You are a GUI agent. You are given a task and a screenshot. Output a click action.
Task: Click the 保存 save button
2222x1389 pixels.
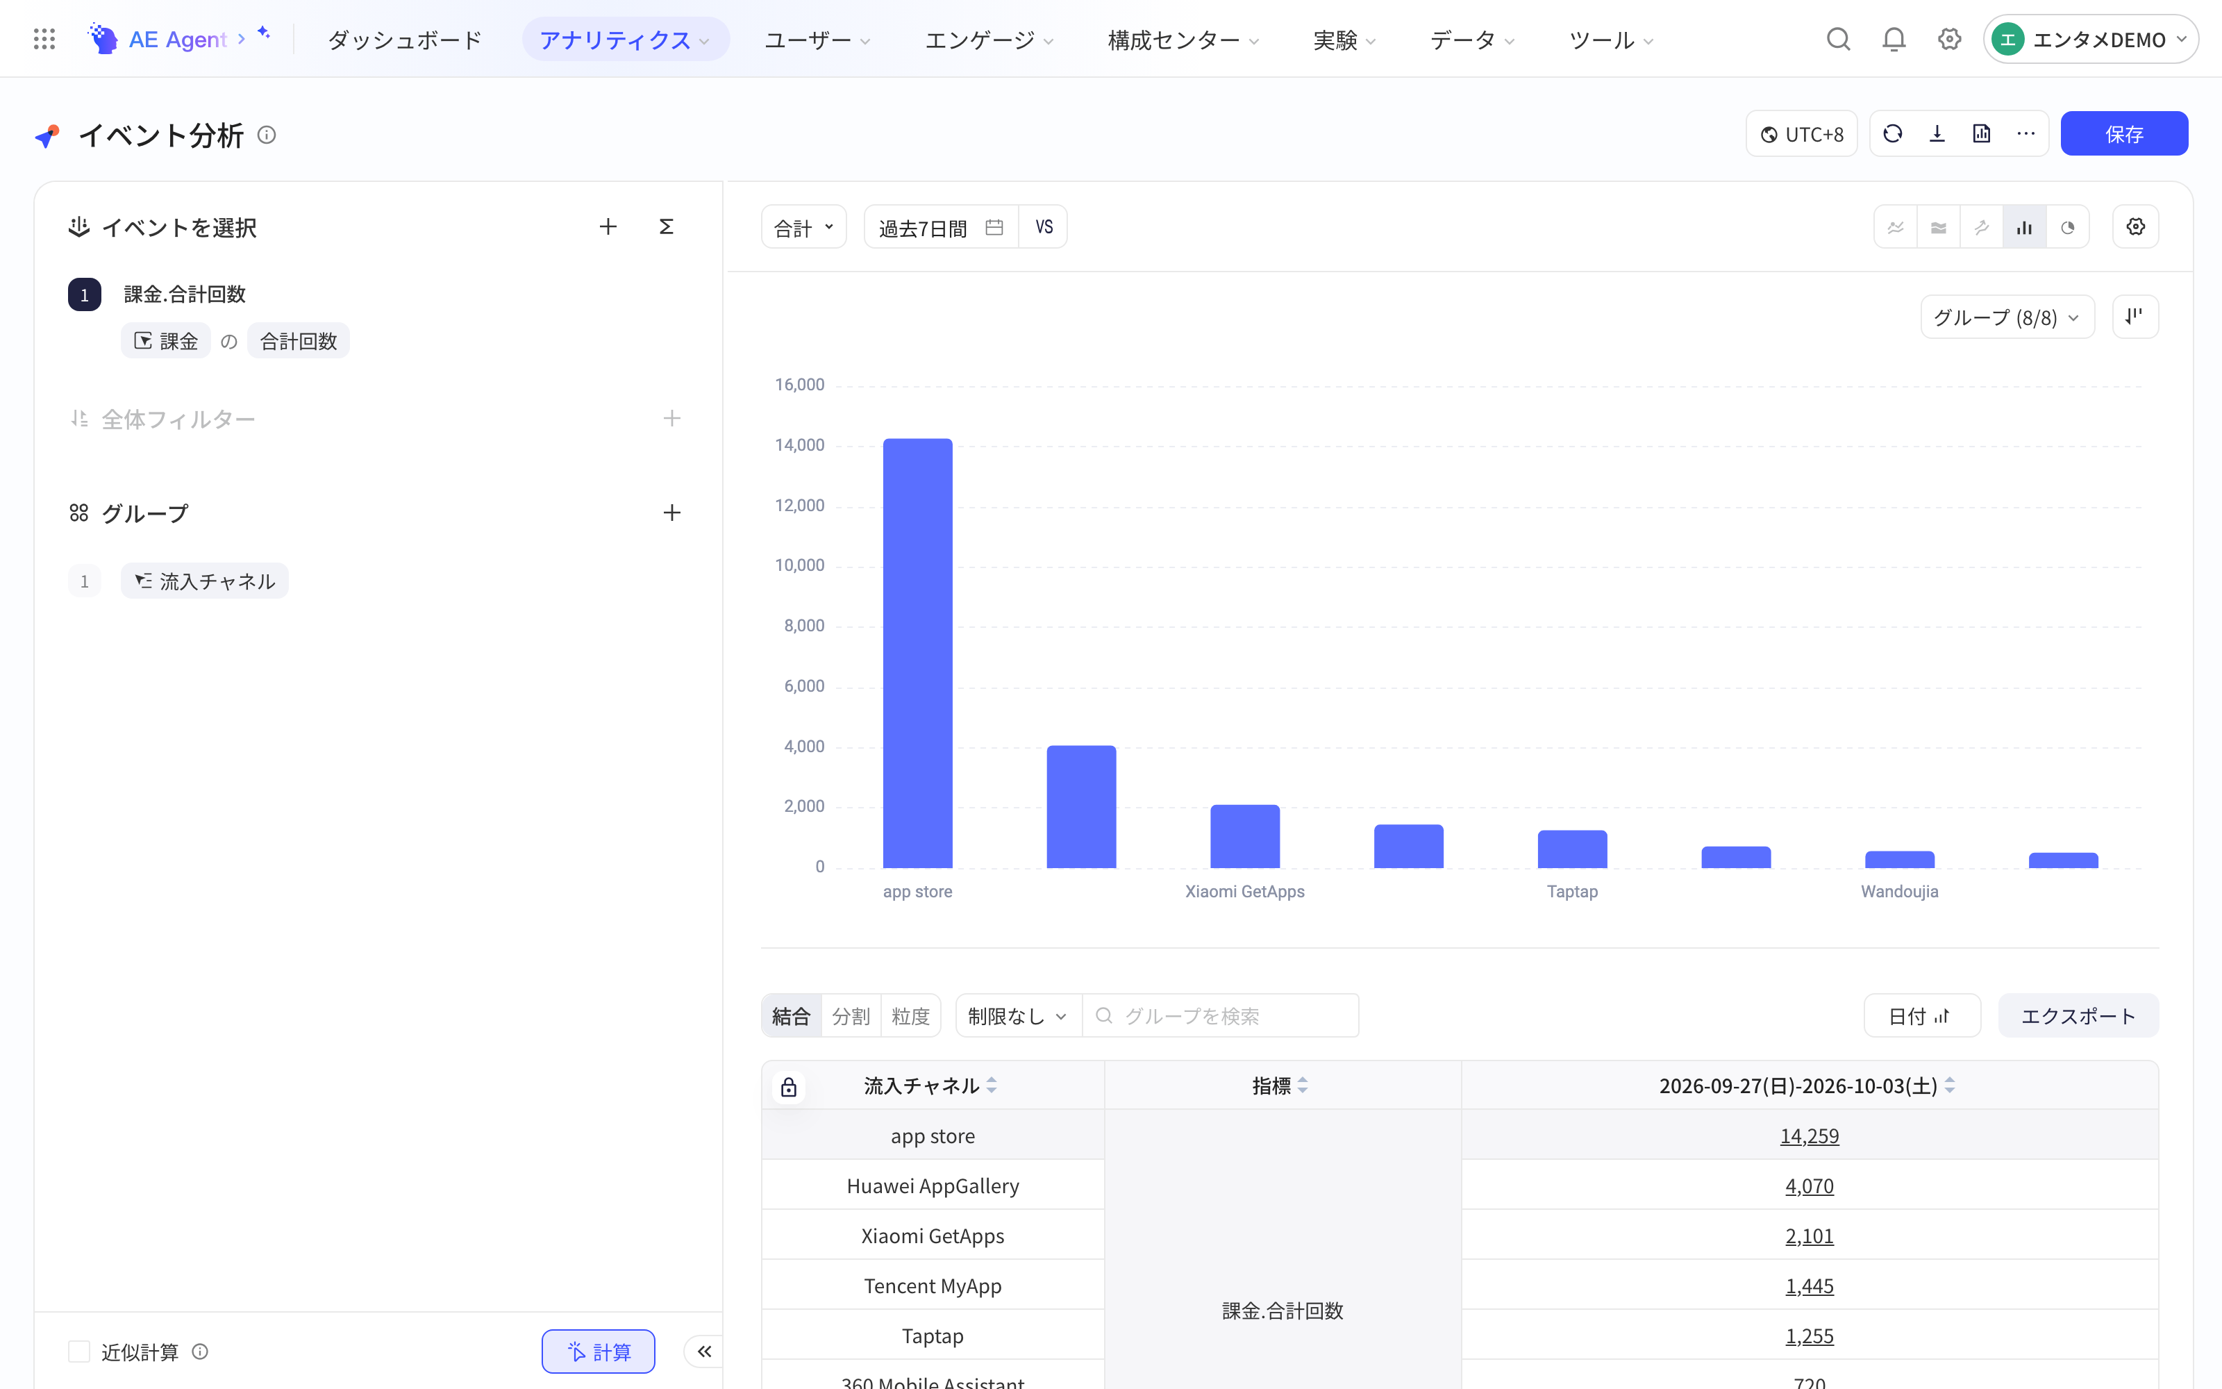tap(2124, 134)
